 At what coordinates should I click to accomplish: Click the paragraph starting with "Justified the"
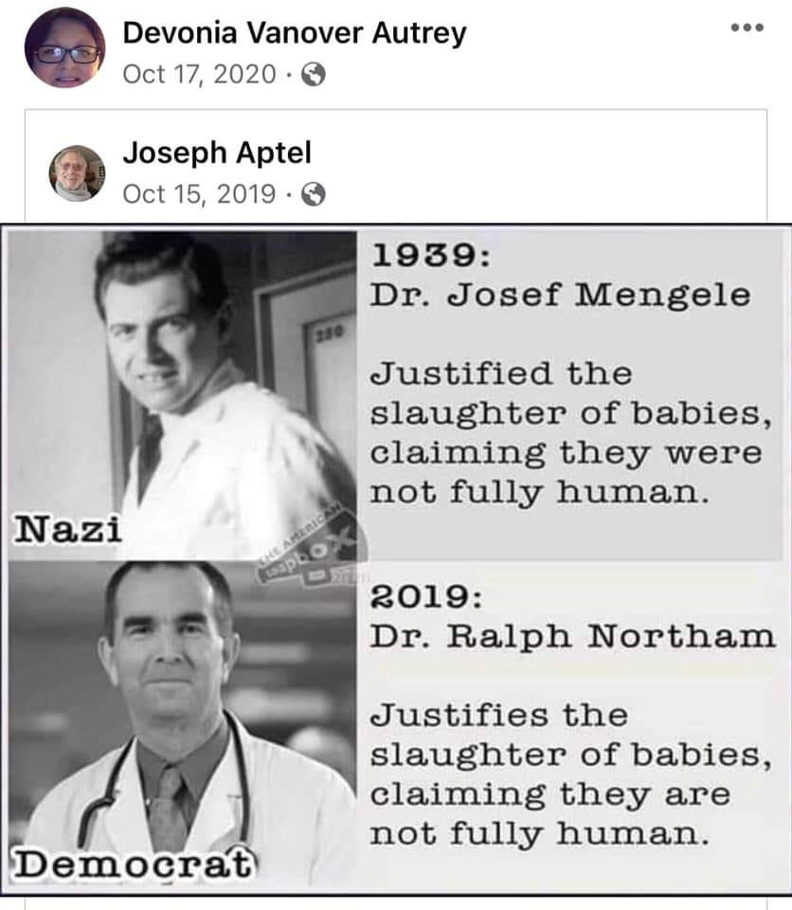click(567, 432)
